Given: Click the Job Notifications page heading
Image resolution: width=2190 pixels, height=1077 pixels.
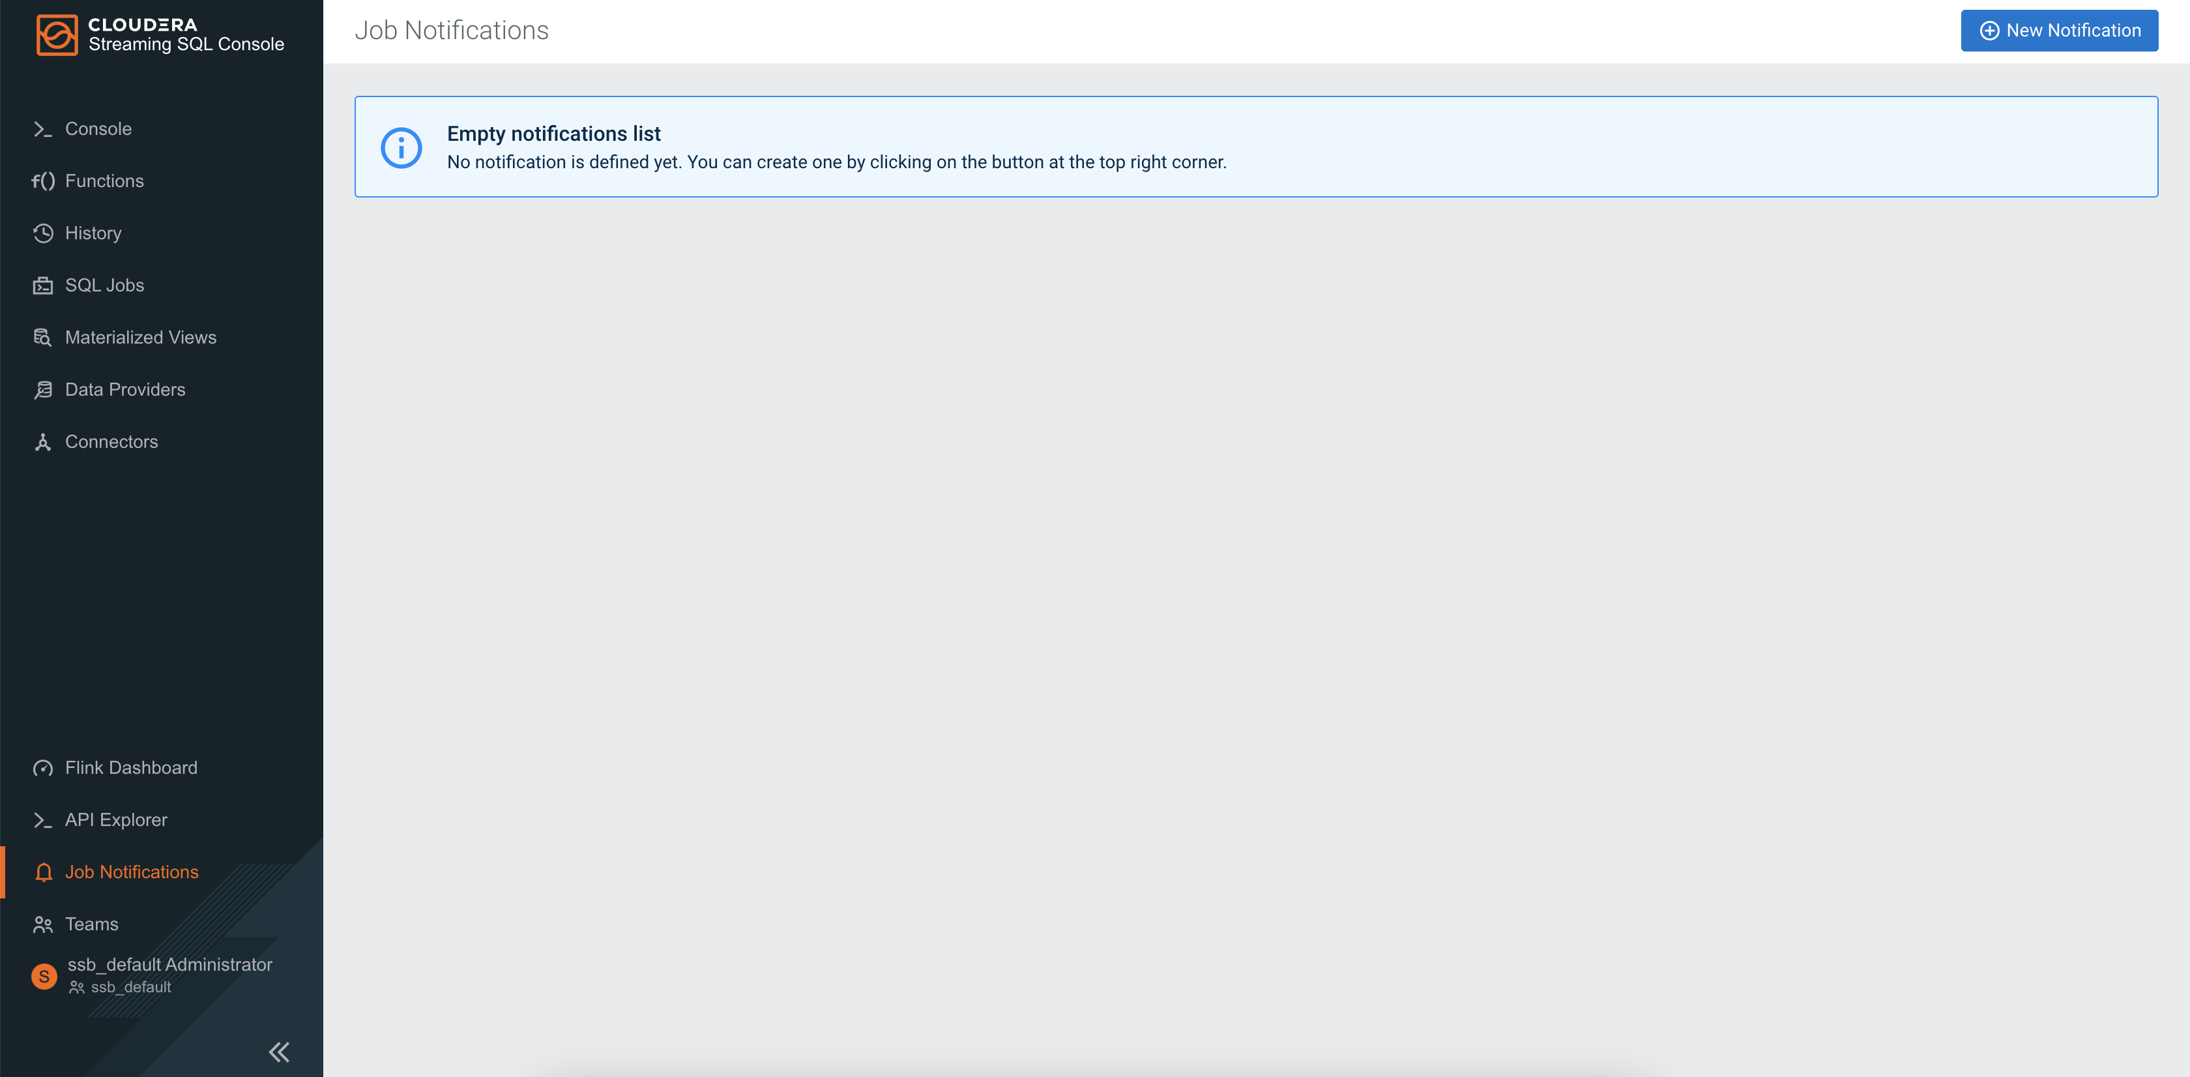Looking at the screenshot, I should click(452, 31).
